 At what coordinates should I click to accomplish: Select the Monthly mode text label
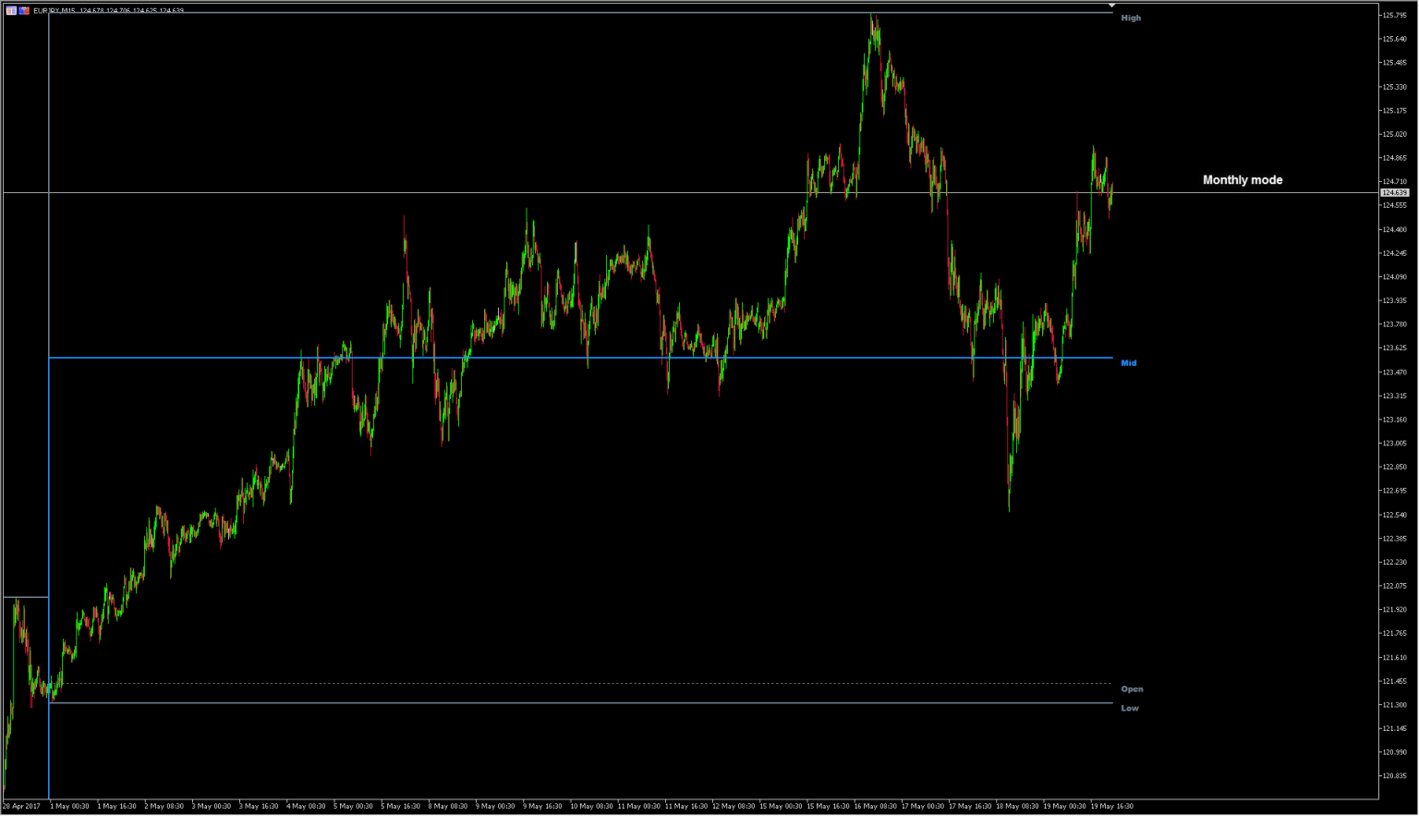pyautogui.click(x=1242, y=179)
